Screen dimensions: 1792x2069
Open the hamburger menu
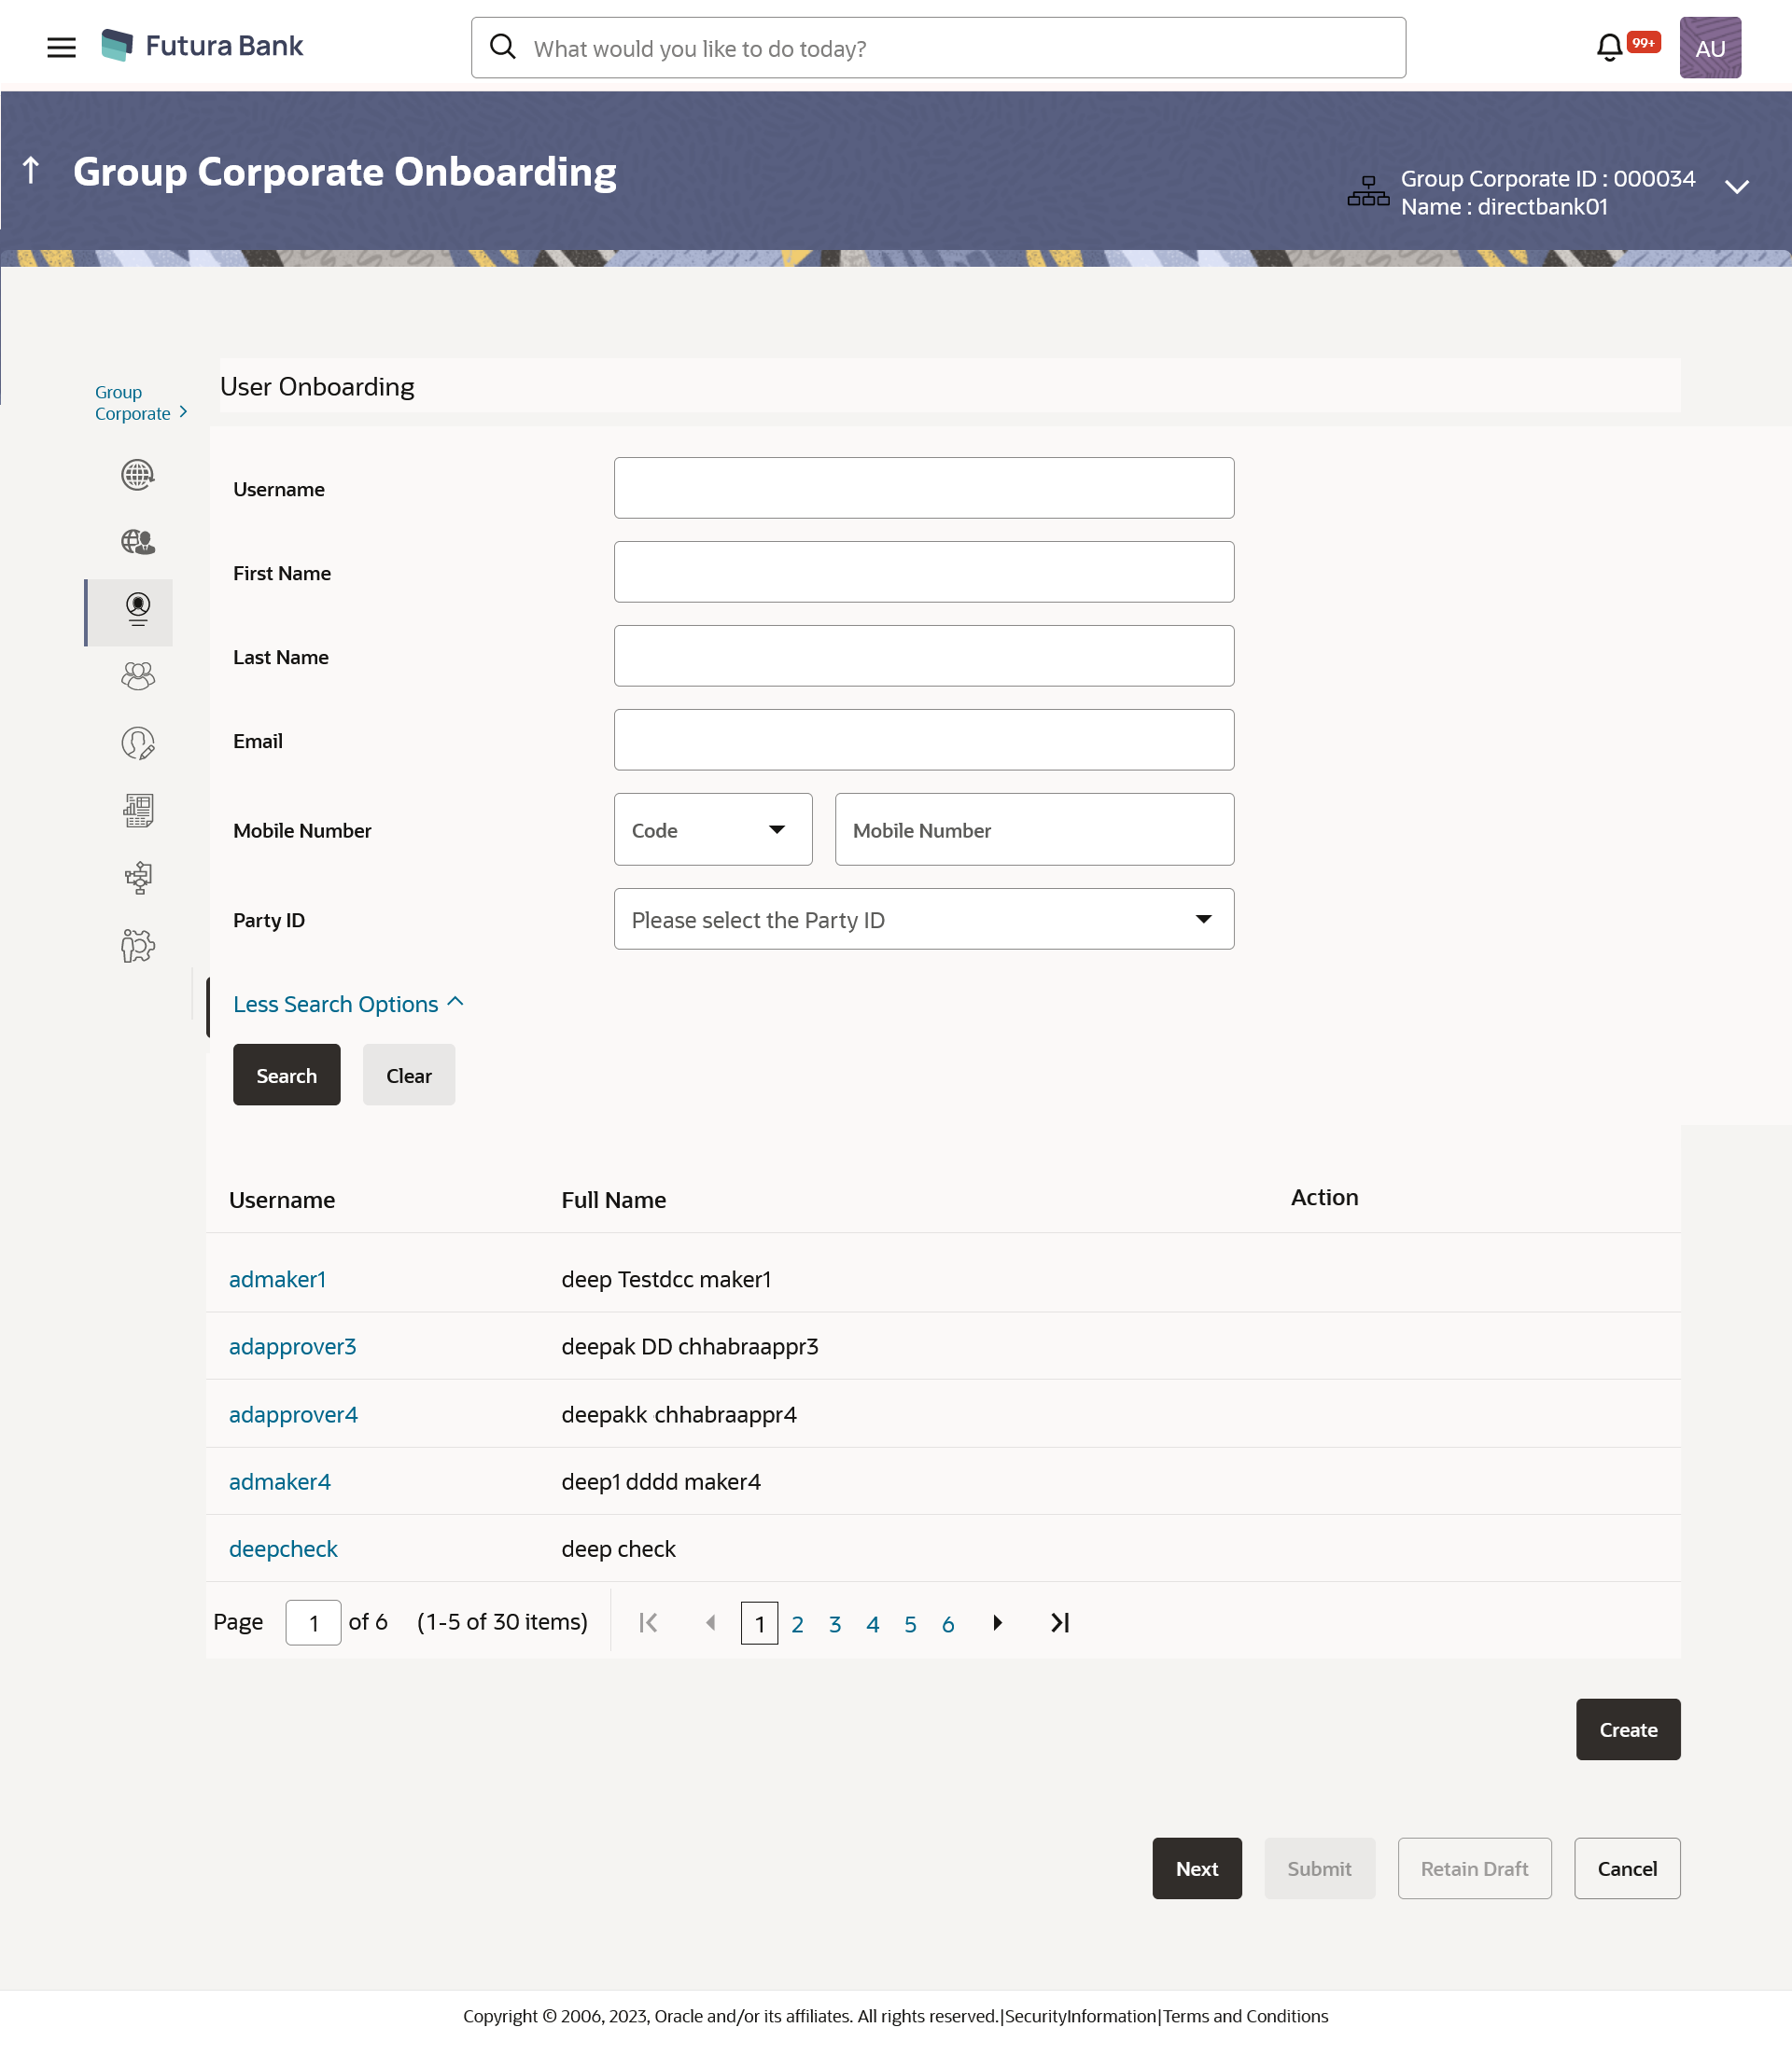pyautogui.click(x=61, y=47)
